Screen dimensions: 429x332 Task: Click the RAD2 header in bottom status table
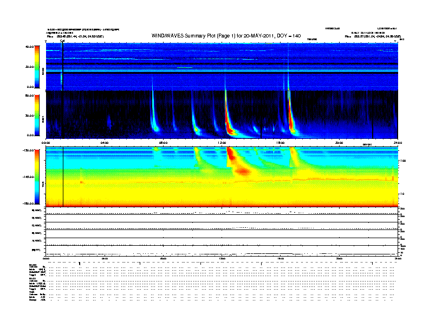click(33, 265)
